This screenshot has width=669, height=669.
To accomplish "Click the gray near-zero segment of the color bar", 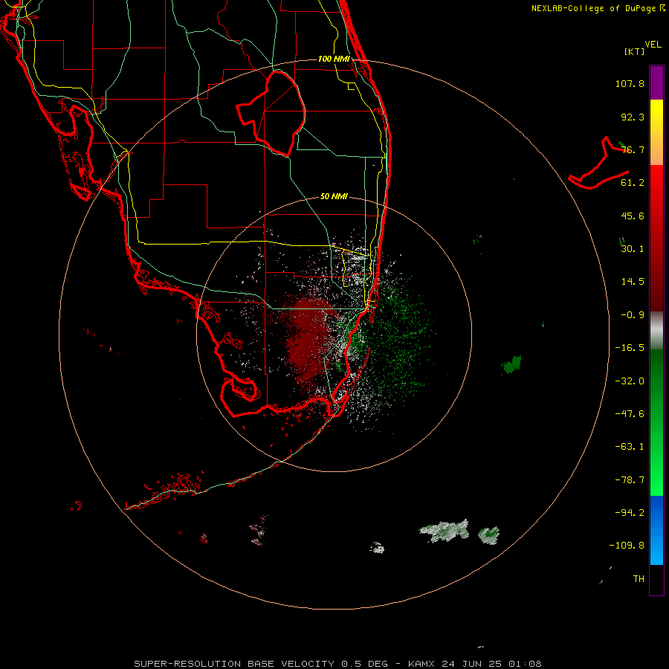I will pyautogui.click(x=656, y=331).
